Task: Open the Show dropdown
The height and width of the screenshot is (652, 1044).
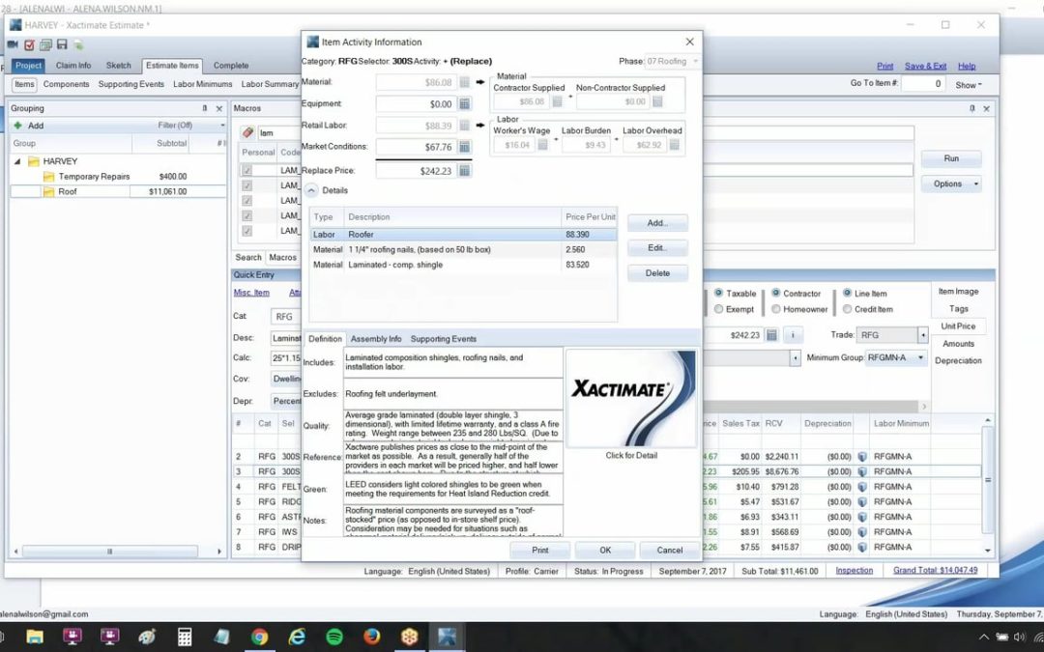Action: 968,85
